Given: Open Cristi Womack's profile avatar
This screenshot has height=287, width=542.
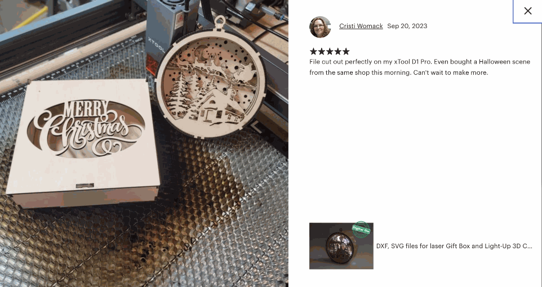Looking at the screenshot, I should 320,26.
